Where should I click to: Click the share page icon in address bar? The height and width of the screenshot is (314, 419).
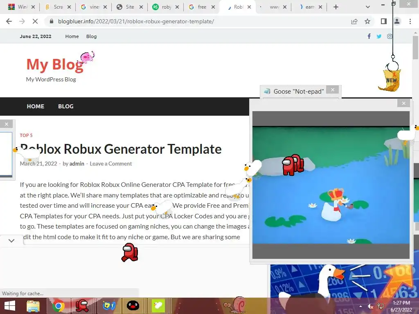tap(354, 21)
